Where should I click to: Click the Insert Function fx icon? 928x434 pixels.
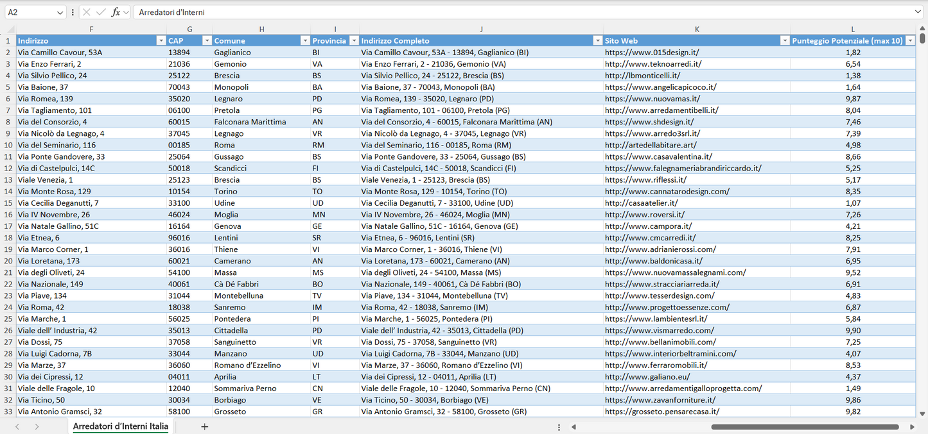pyautogui.click(x=116, y=12)
